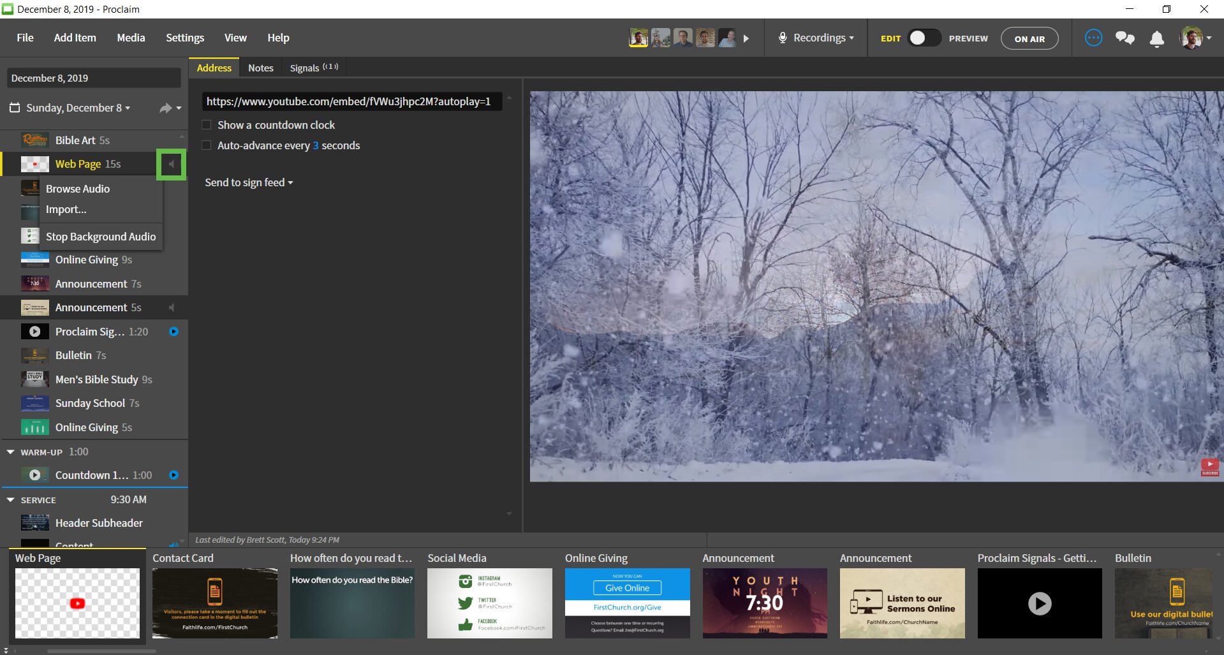Click the calendar icon beside Sunday date
1224x655 pixels.
pos(15,108)
